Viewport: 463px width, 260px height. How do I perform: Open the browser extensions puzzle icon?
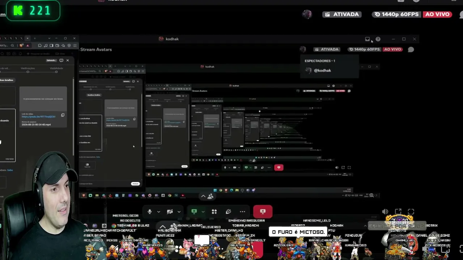pyautogui.click(x=40, y=45)
